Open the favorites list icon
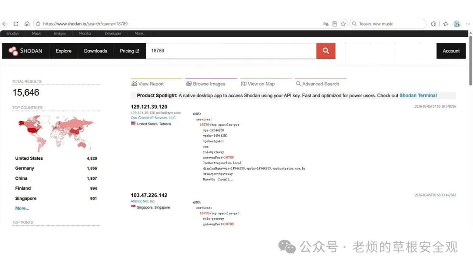This screenshot has height=266, width=473. [x=446, y=24]
